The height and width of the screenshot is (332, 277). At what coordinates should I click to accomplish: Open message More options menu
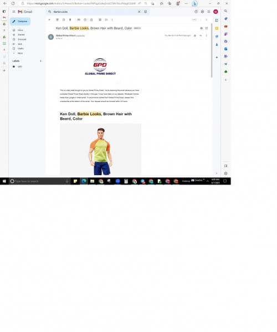(206, 35)
